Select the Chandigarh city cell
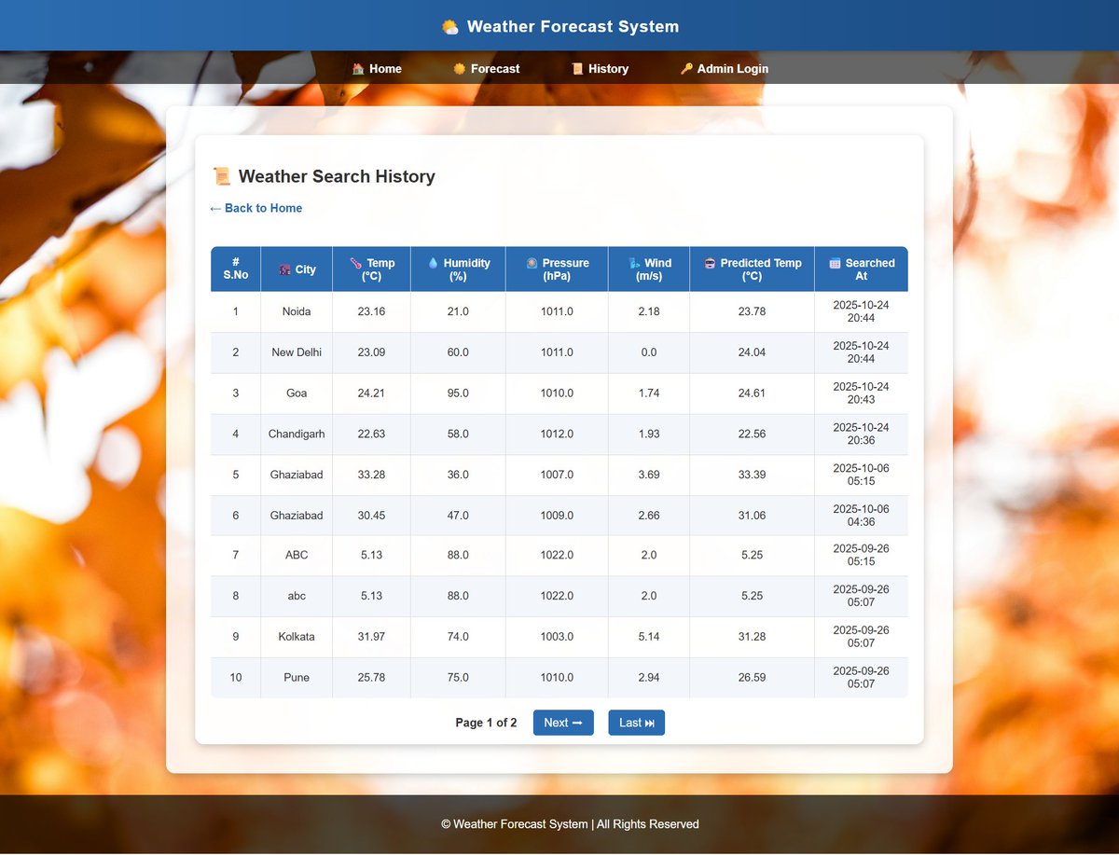This screenshot has width=1119, height=855. tap(297, 434)
